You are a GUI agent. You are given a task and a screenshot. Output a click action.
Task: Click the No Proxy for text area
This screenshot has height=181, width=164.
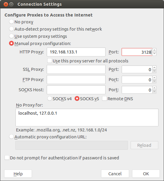tap(87, 117)
